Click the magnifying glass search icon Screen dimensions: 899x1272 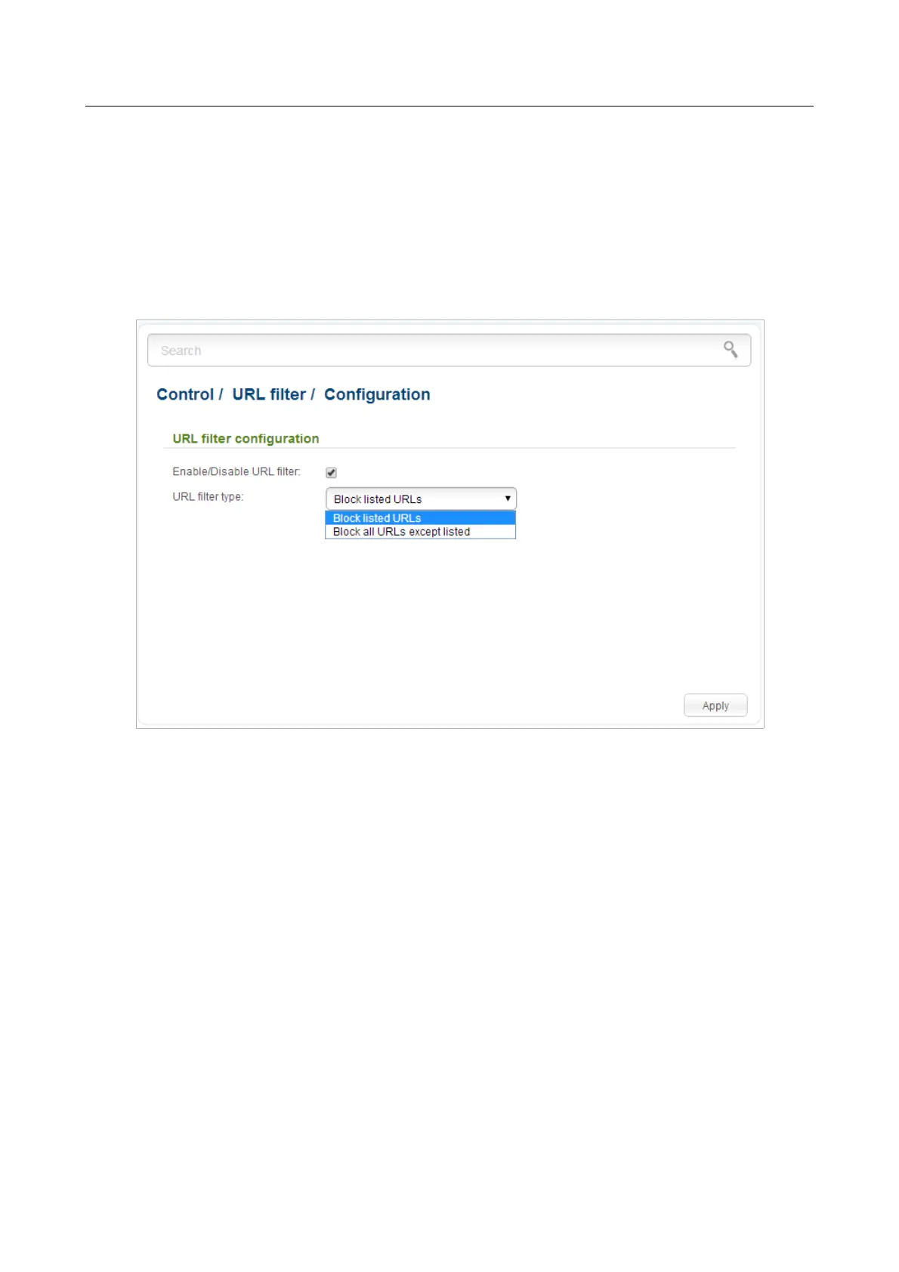(x=731, y=349)
